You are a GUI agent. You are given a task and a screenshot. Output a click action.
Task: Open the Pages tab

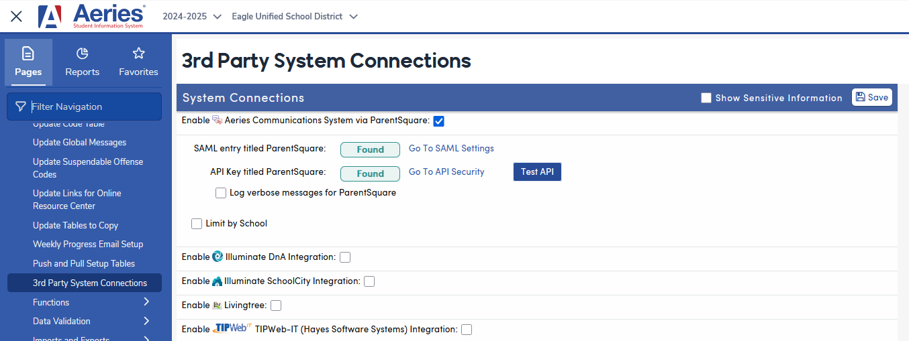28,62
